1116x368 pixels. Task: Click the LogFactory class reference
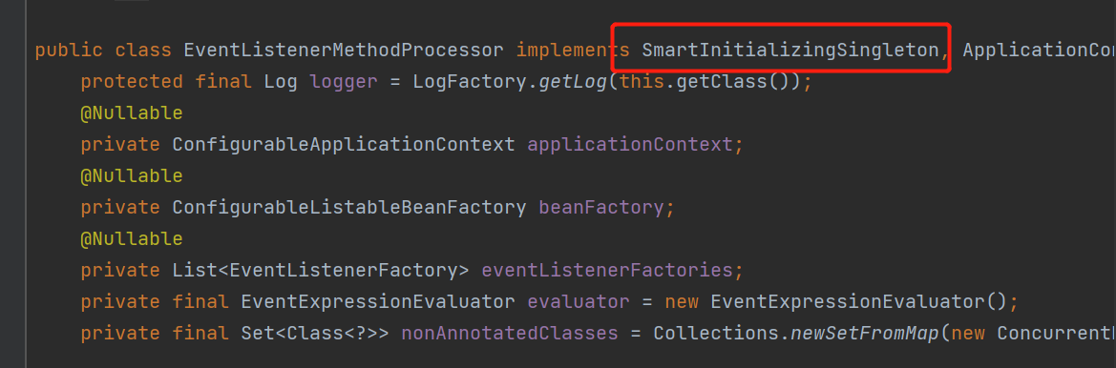[x=471, y=82]
